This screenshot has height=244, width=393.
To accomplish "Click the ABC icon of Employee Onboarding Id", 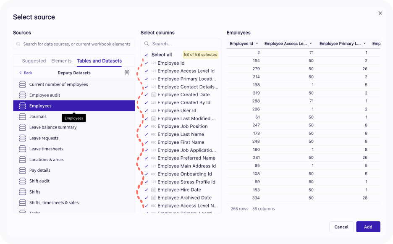I will (153, 174).
